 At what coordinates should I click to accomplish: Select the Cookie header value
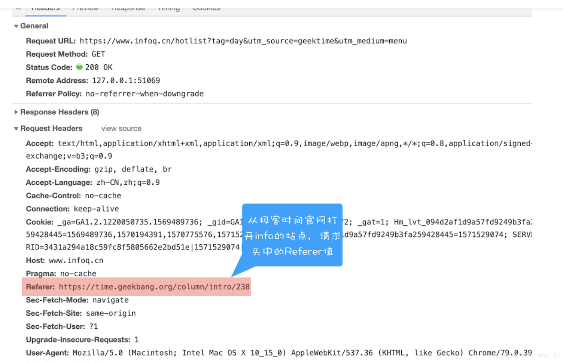279,235
